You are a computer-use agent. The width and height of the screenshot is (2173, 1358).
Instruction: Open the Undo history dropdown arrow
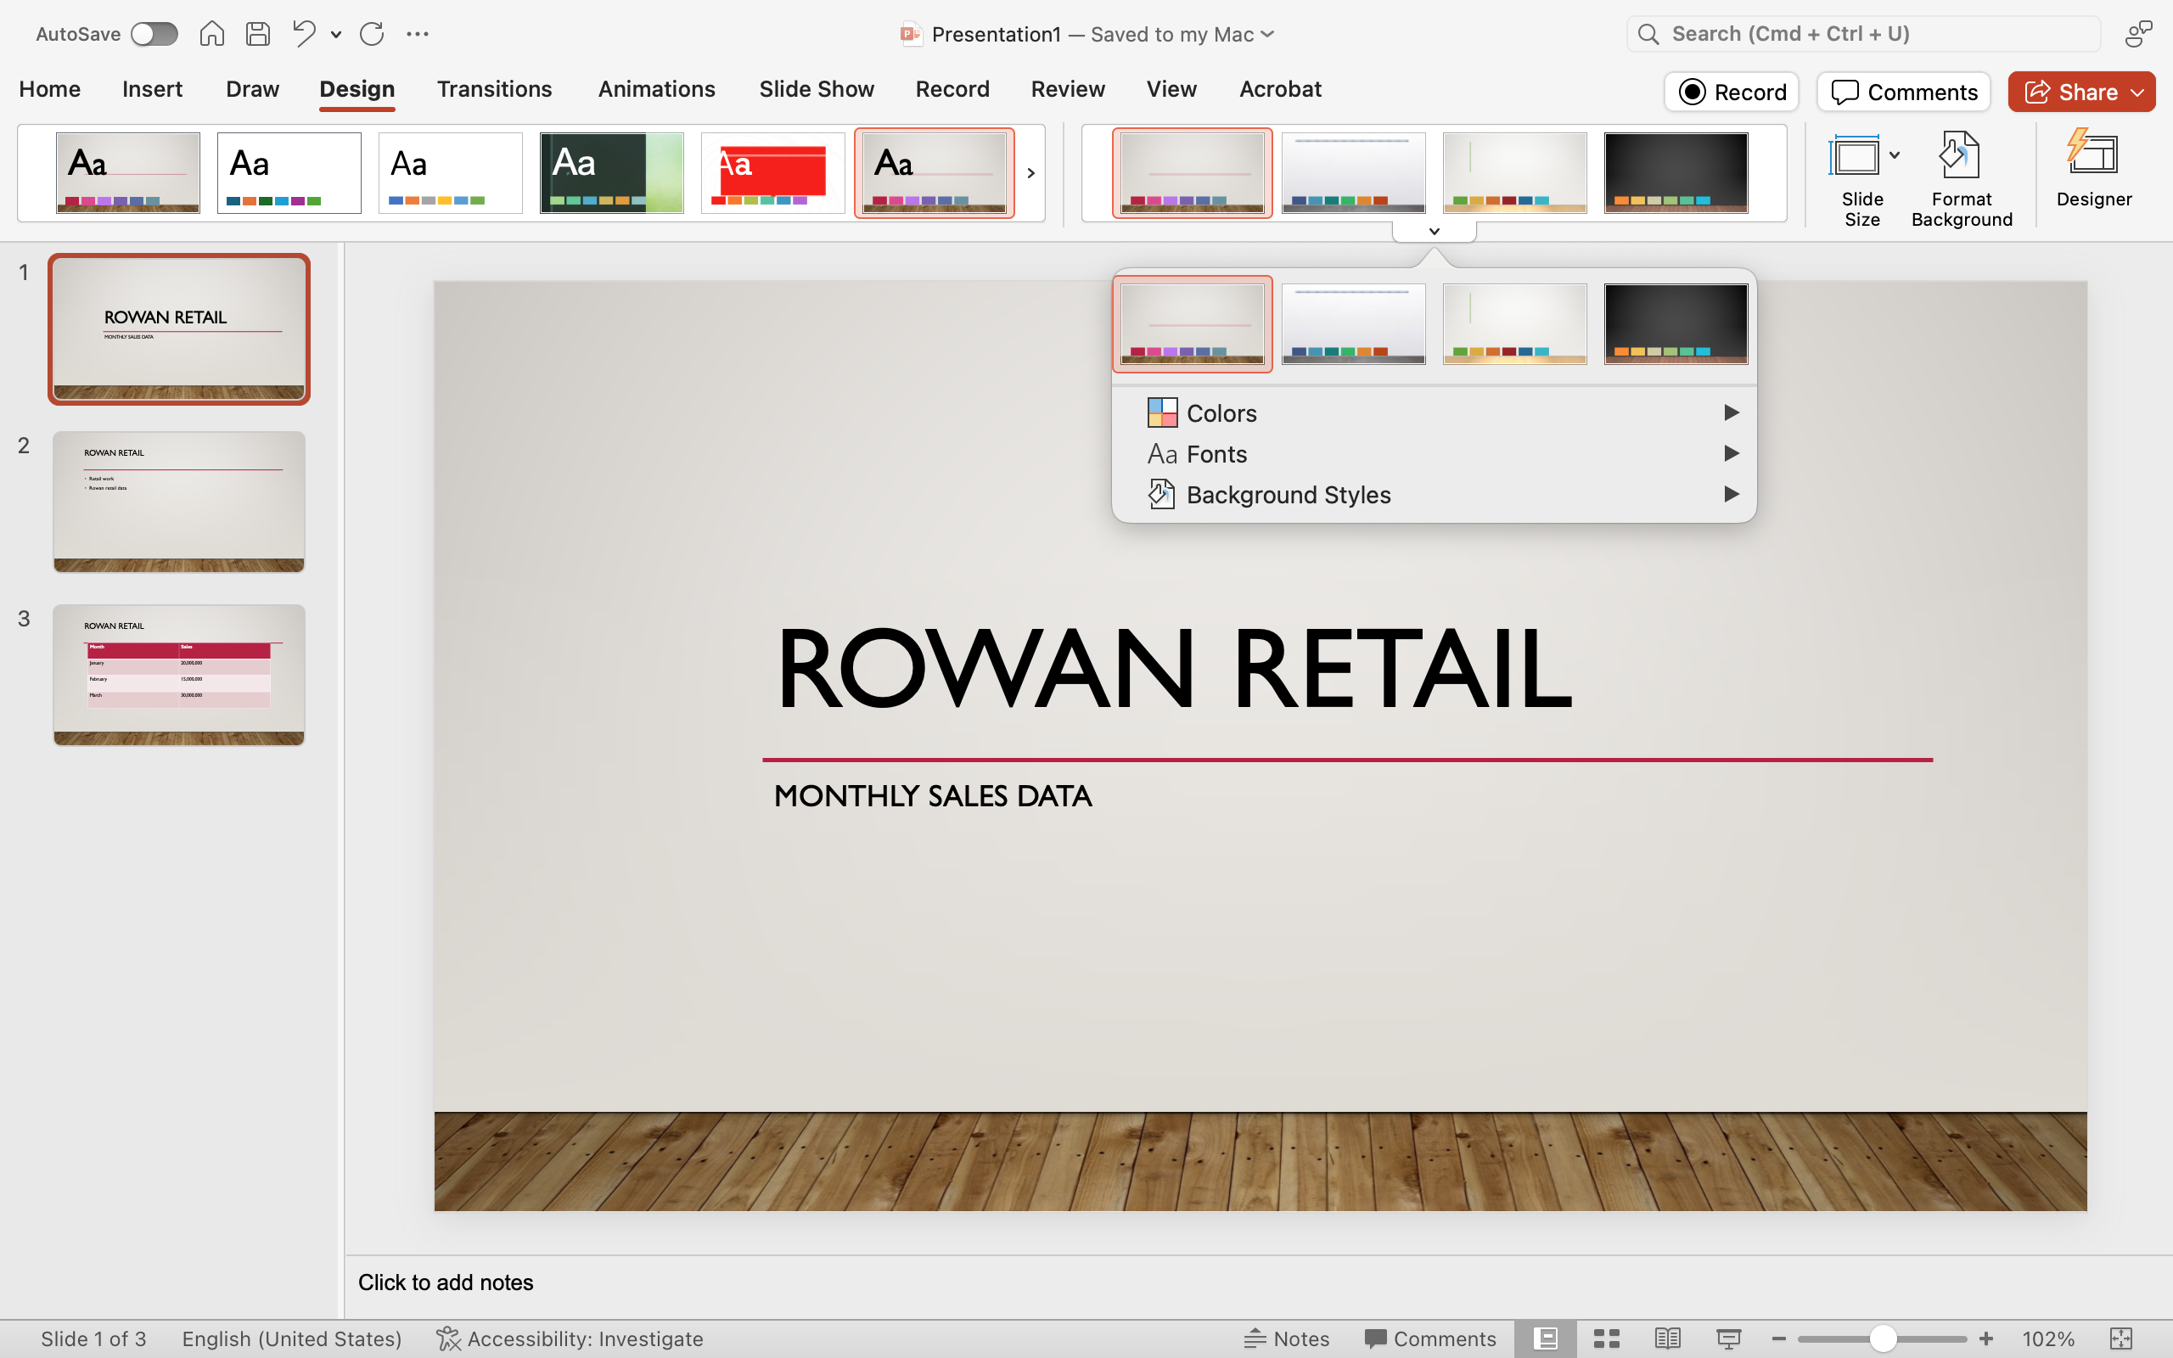(x=336, y=34)
